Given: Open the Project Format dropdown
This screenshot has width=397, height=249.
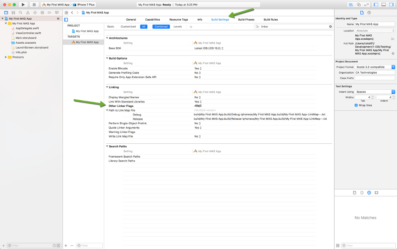Looking at the screenshot, I should pyautogui.click(x=375, y=67).
